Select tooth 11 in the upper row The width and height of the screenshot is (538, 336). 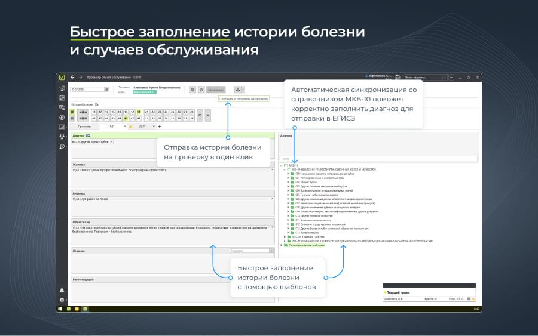(x=139, y=112)
